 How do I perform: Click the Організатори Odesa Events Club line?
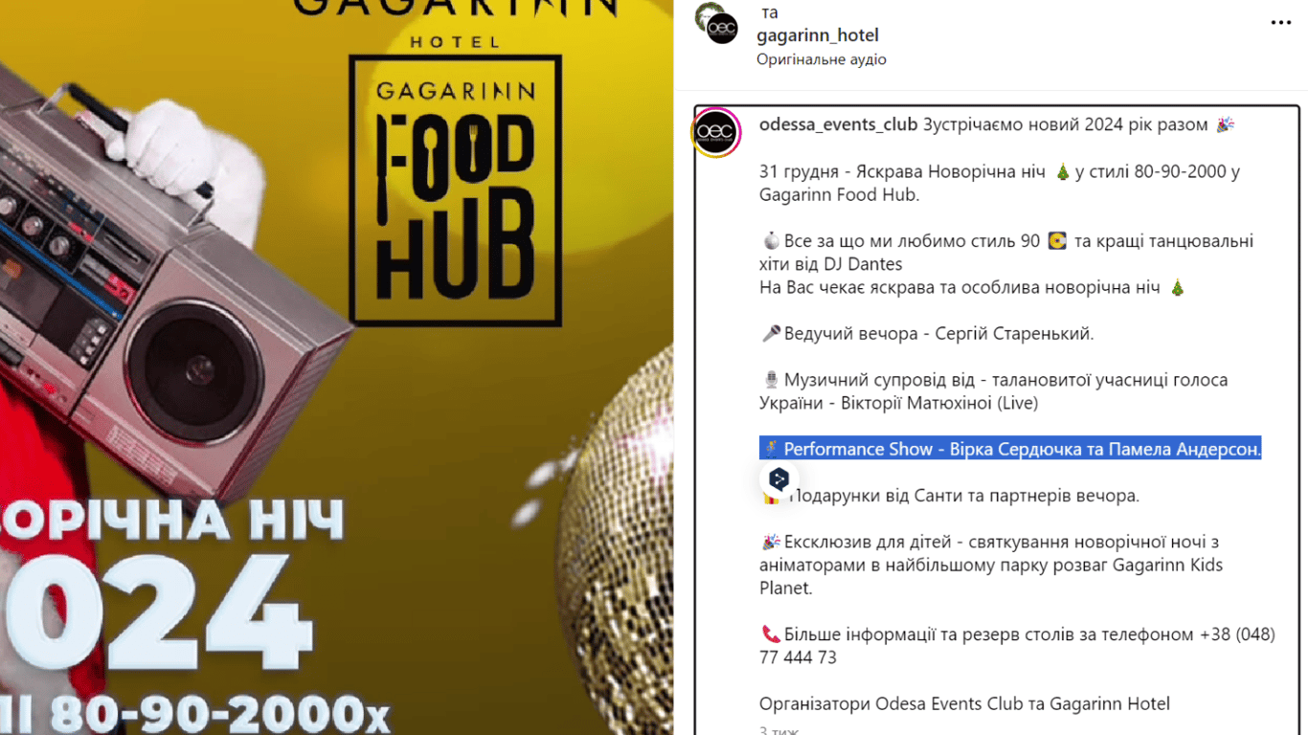(x=964, y=704)
